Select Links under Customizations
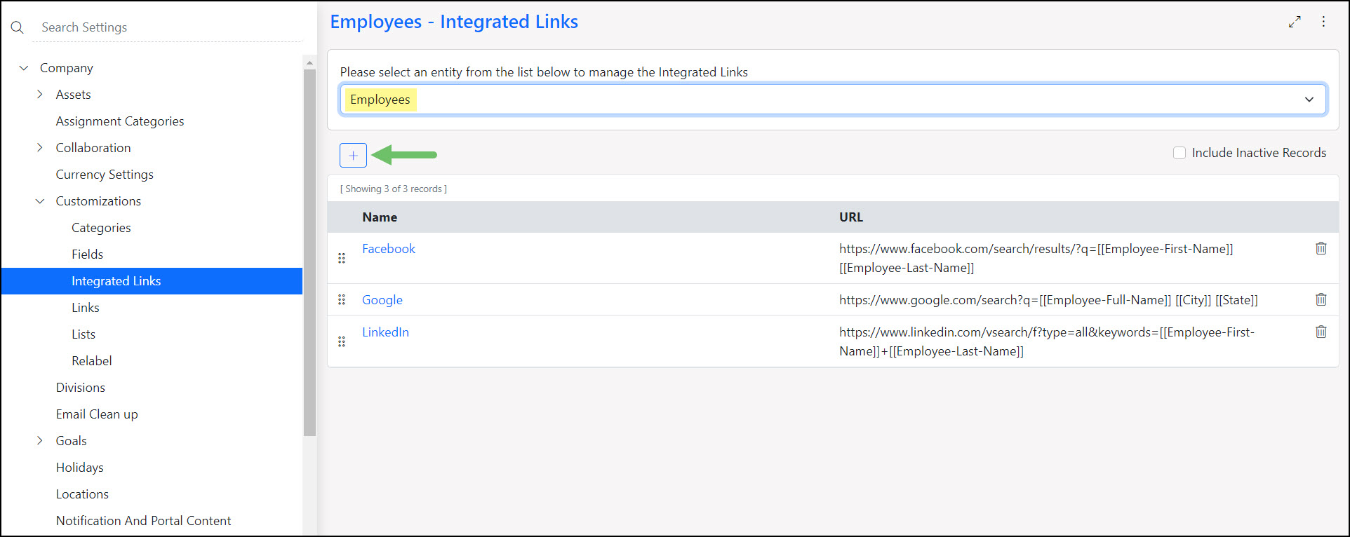The width and height of the screenshot is (1350, 537). (x=86, y=308)
